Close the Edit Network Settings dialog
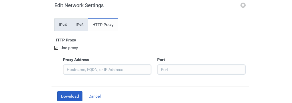Image resolution: width=292 pixels, height=103 pixels. click(243, 5)
